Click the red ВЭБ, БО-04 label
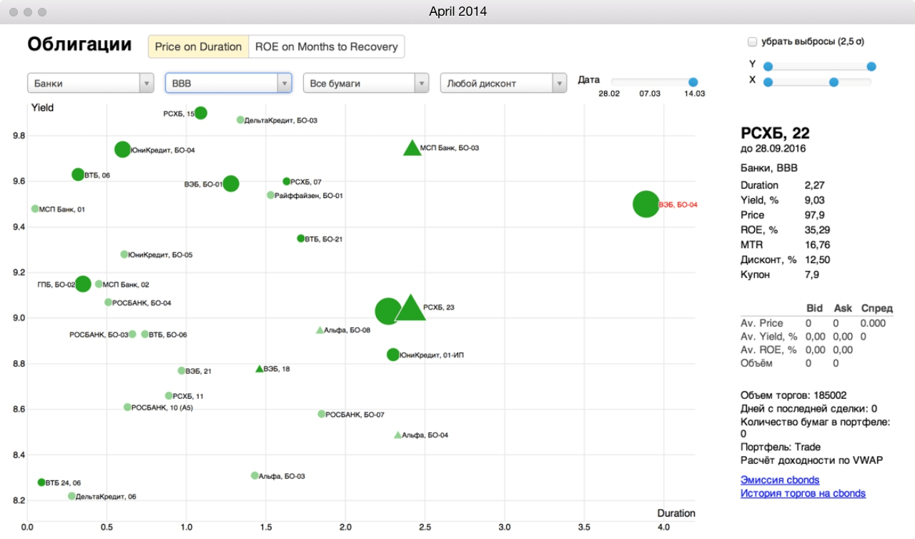The image size is (915, 539). pos(678,204)
